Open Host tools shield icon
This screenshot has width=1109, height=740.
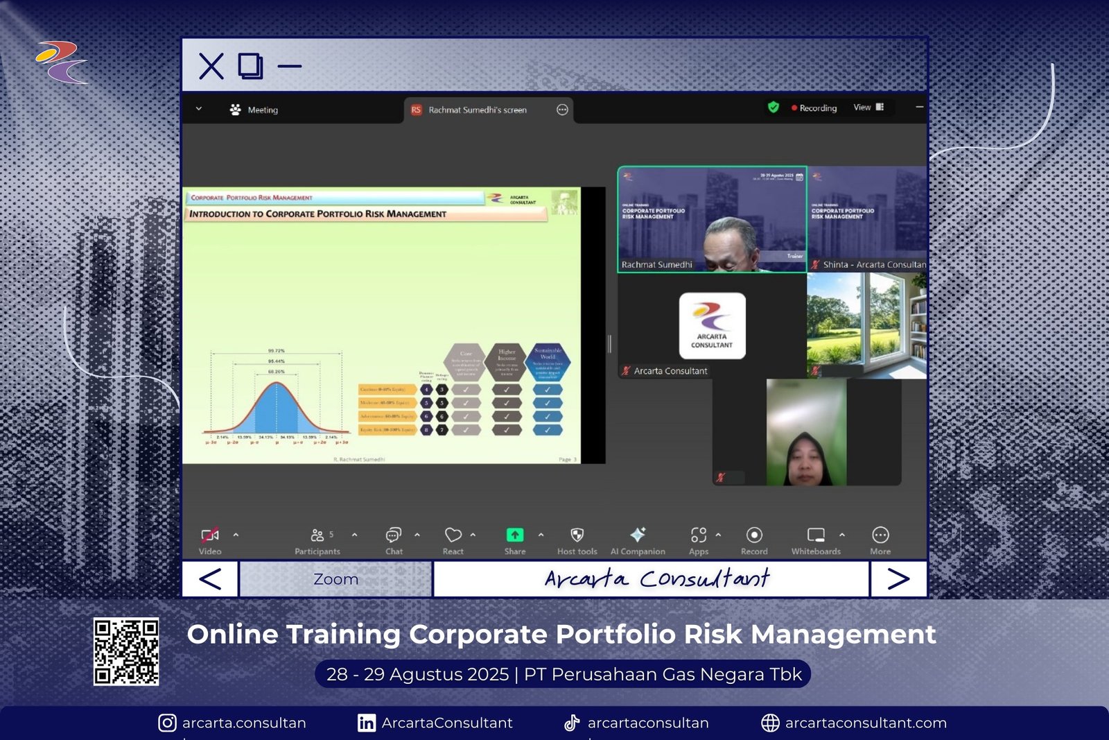point(577,535)
